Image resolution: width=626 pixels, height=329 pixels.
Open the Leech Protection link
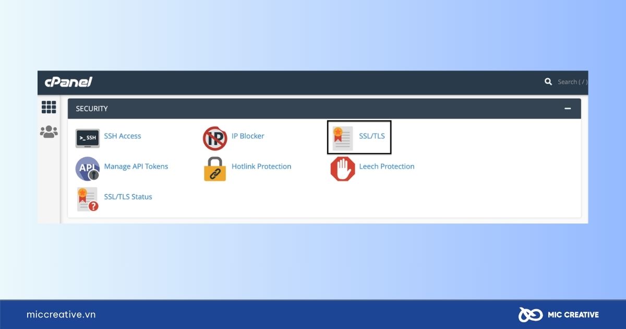387,167
